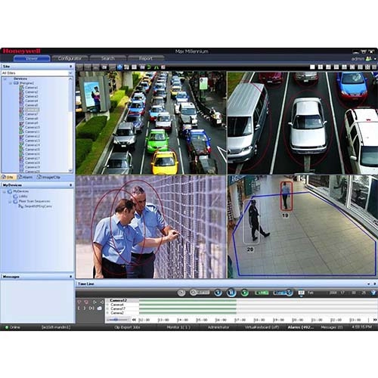The width and height of the screenshot is (378, 378).
Task: Open the Report tab
Action: [x=146, y=58]
